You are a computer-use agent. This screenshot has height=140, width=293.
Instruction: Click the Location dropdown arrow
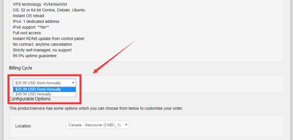126,125
